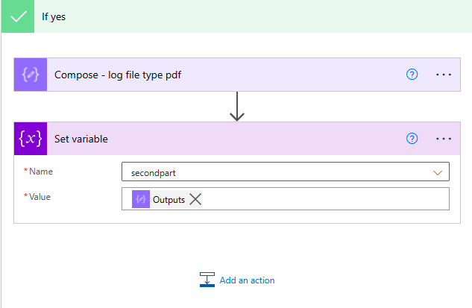The width and height of the screenshot is (472, 308).
Task: Click inside the empty Value field area
Action: pos(321,200)
